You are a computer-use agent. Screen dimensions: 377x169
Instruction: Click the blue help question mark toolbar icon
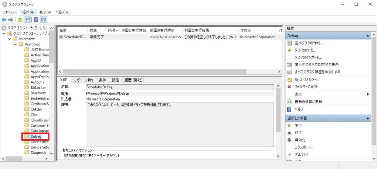[x=36, y=20]
